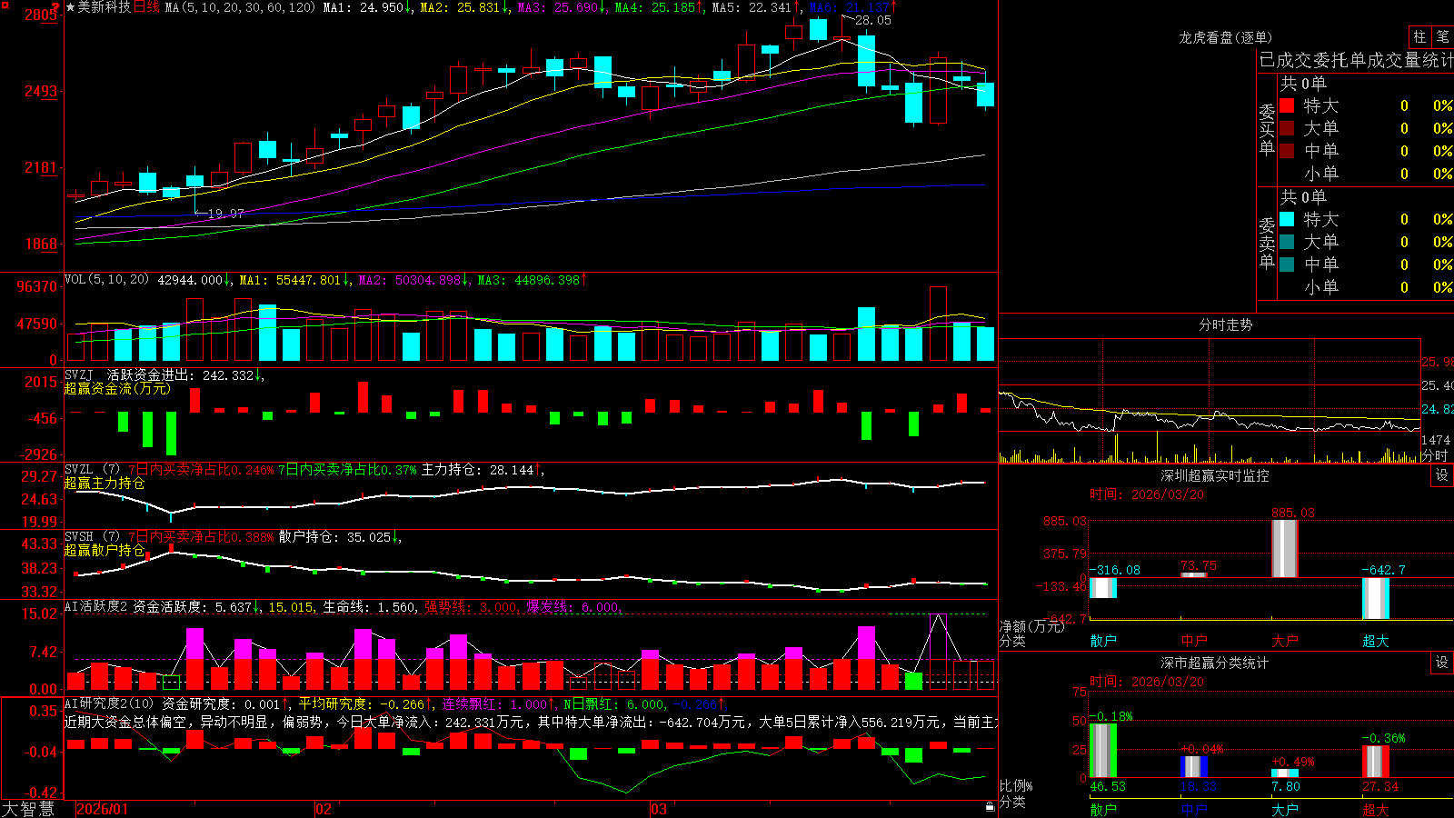Click the dark red 大单 buy-order swatch
Viewport: 1454px width, 818px height.
1287,128
